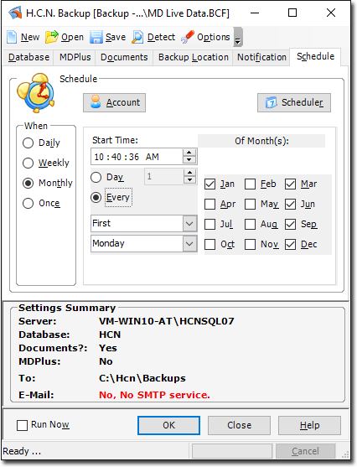The image size is (357, 467).
Task: Click the Help button
Action: click(x=310, y=425)
